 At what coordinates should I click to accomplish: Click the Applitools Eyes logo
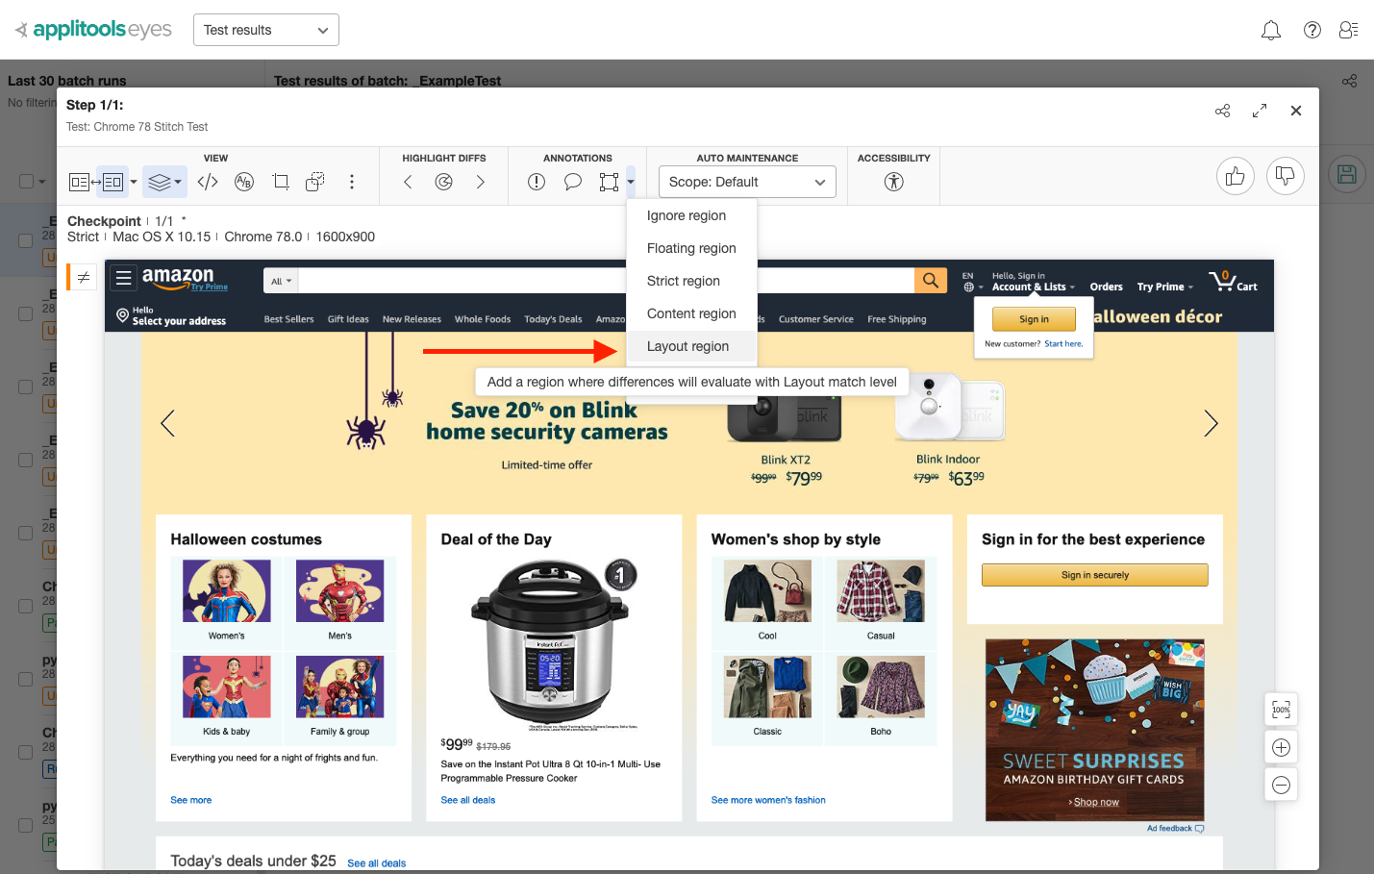(x=93, y=30)
